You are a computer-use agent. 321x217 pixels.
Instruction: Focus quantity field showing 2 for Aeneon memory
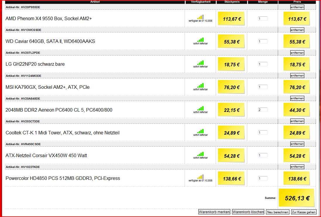click(x=263, y=110)
